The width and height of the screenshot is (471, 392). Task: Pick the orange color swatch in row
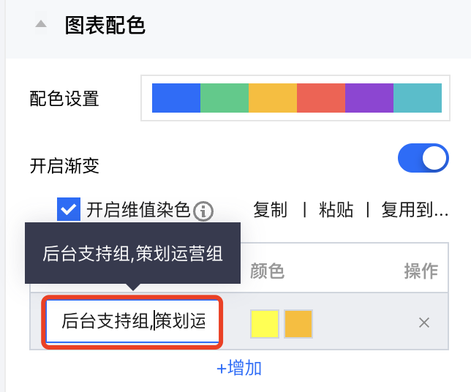point(298,323)
